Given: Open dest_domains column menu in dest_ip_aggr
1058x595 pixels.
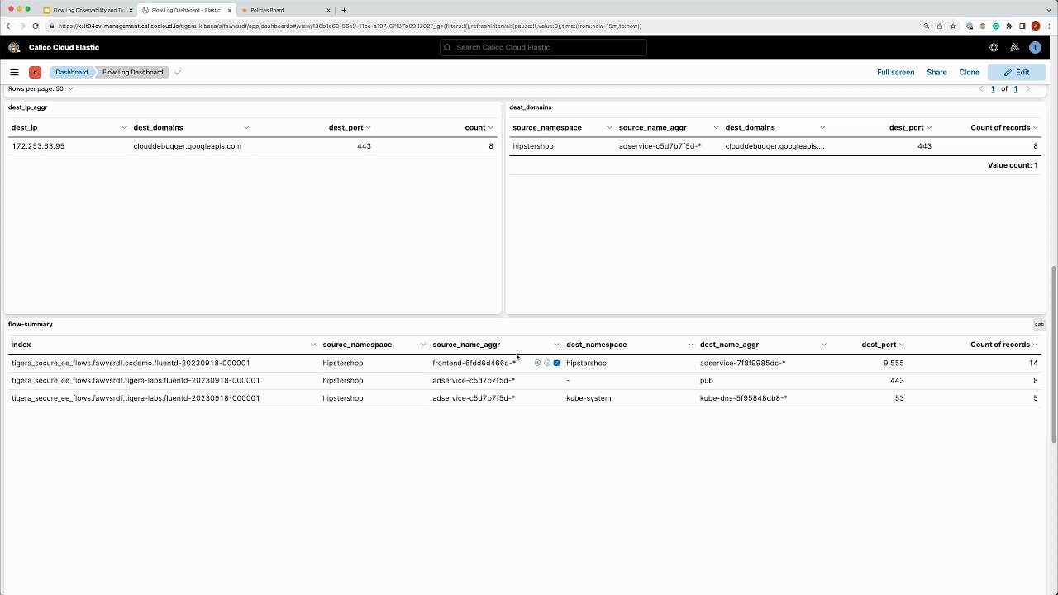Looking at the screenshot, I should pyautogui.click(x=246, y=127).
